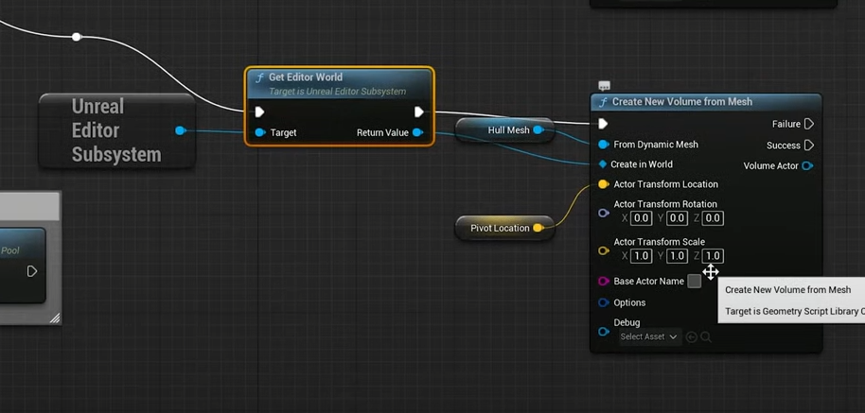
Task: Click the Success execution output pin
Action: (809, 146)
